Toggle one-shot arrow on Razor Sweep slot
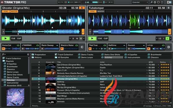The height and width of the screenshot is (108, 173). click(x=57, y=45)
